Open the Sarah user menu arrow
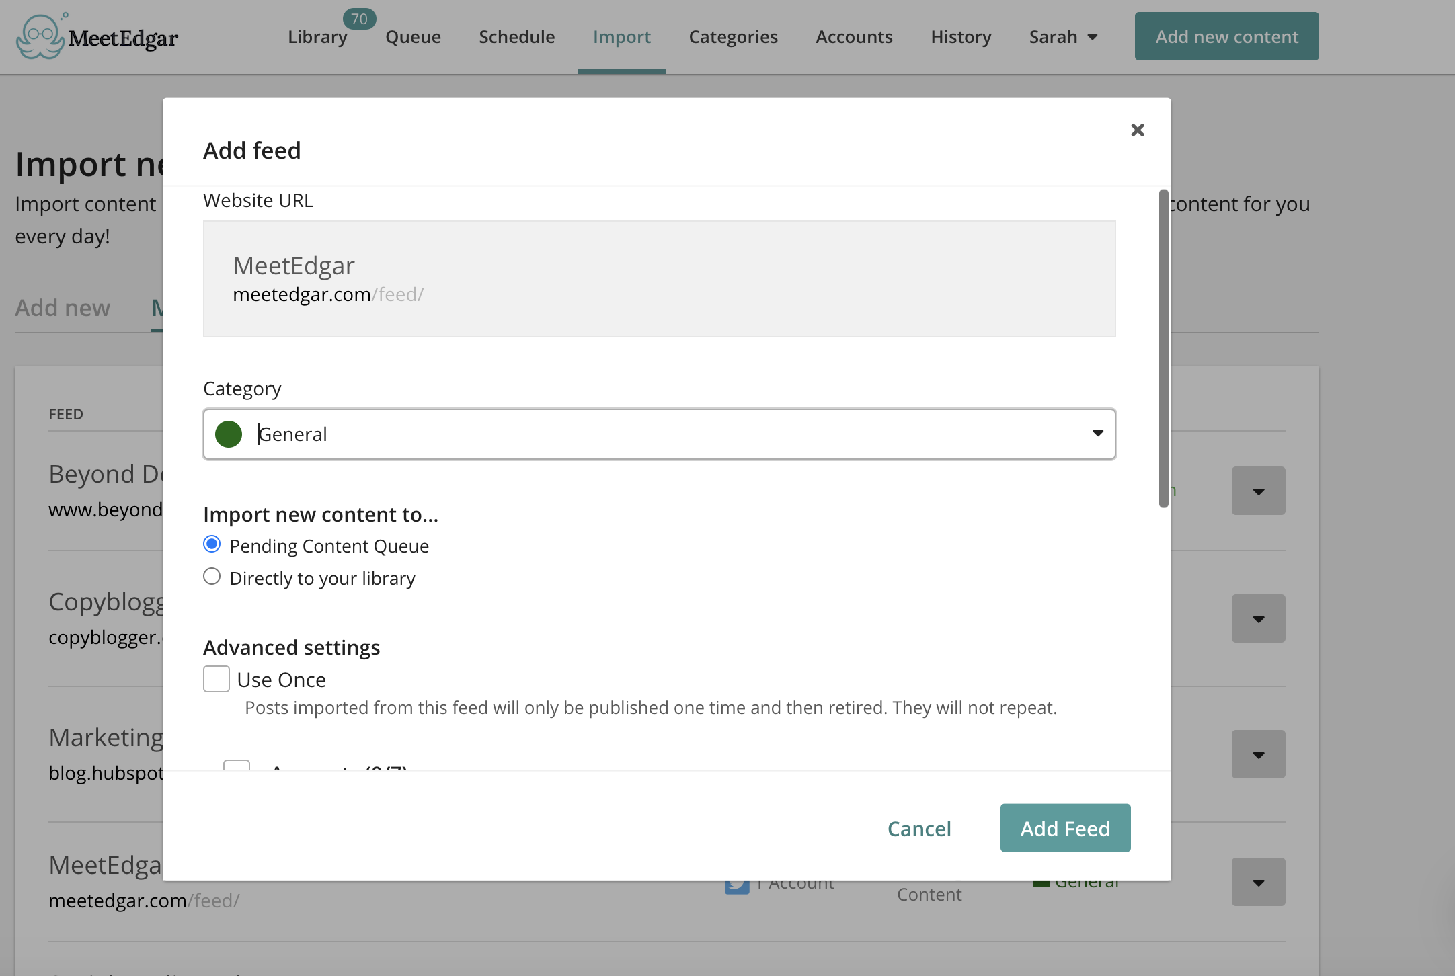 1093,37
